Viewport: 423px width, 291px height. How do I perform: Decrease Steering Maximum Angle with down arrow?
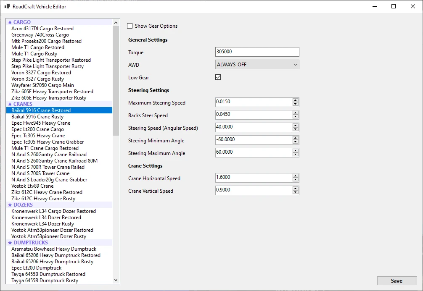click(296, 155)
